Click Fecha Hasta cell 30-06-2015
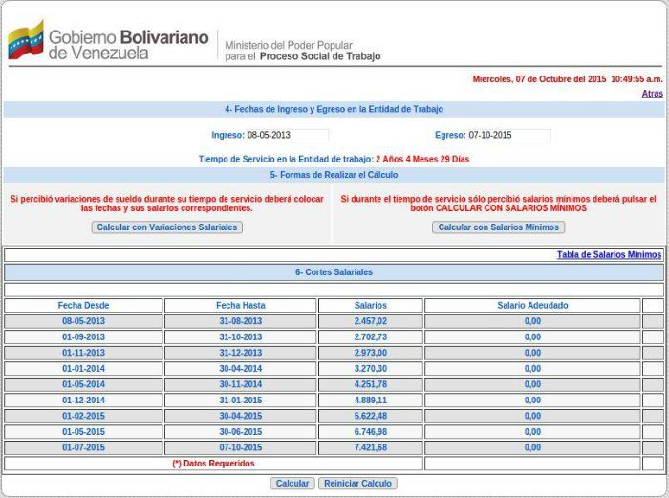The image size is (669, 498). pyautogui.click(x=241, y=432)
